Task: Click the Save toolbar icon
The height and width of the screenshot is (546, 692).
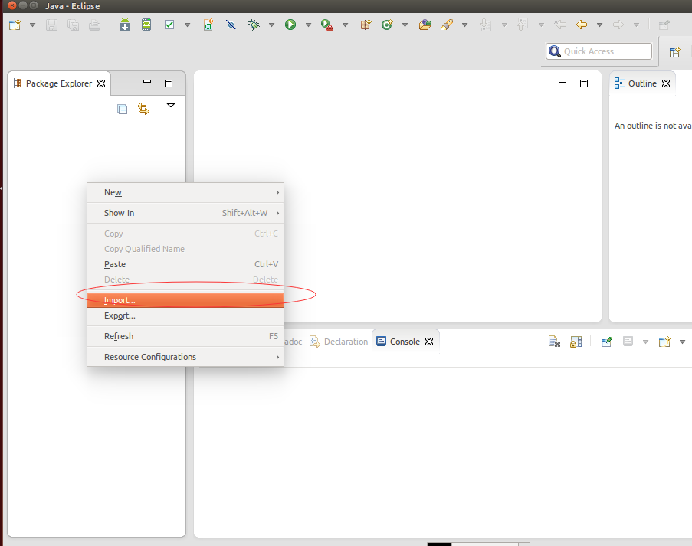Action: (x=51, y=25)
